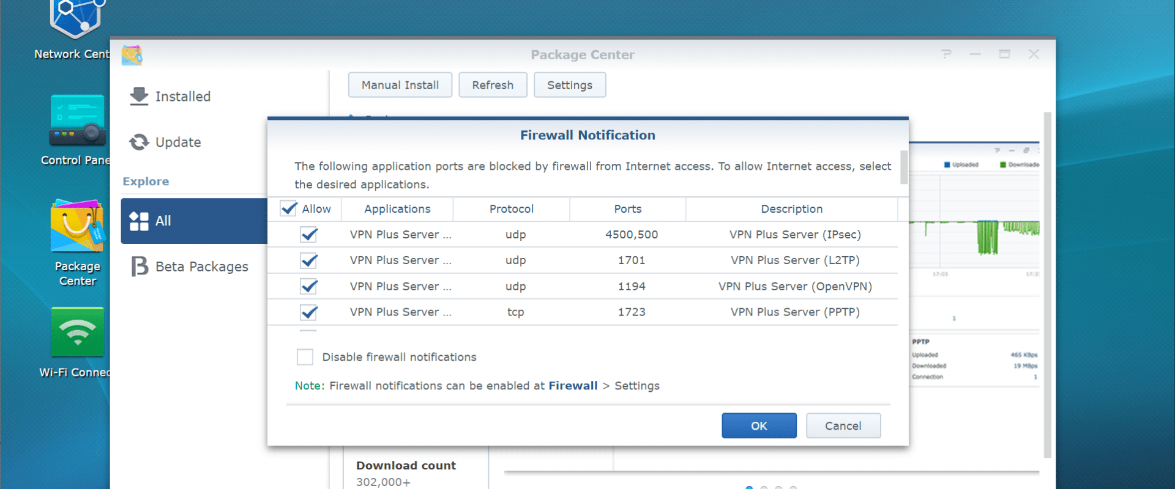Image resolution: width=1175 pixels, height=489 pixels.
Task: Confirm the firewall dialog with OK
Action: click(x=759, y=426)
